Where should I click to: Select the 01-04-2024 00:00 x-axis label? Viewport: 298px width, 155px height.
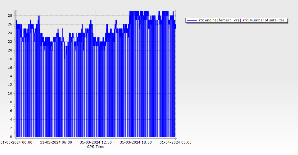[x=175, y=142]
